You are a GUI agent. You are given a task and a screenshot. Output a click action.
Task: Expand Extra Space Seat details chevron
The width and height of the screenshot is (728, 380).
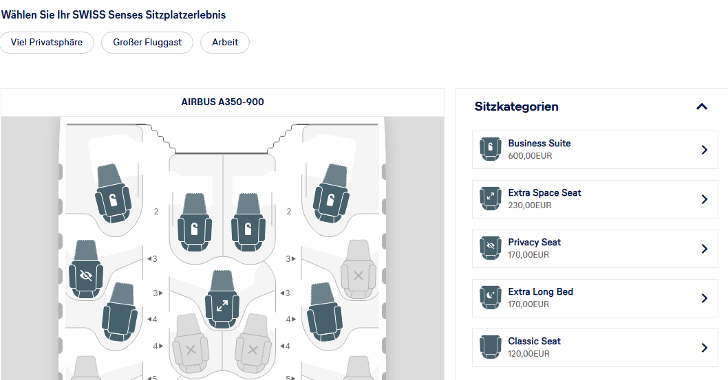(705, 199)
